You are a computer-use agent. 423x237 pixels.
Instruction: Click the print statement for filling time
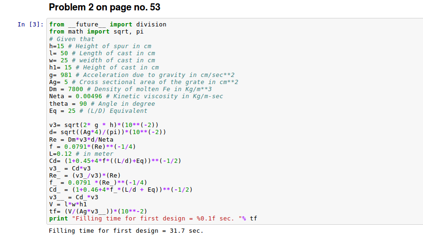coord(153,218)
